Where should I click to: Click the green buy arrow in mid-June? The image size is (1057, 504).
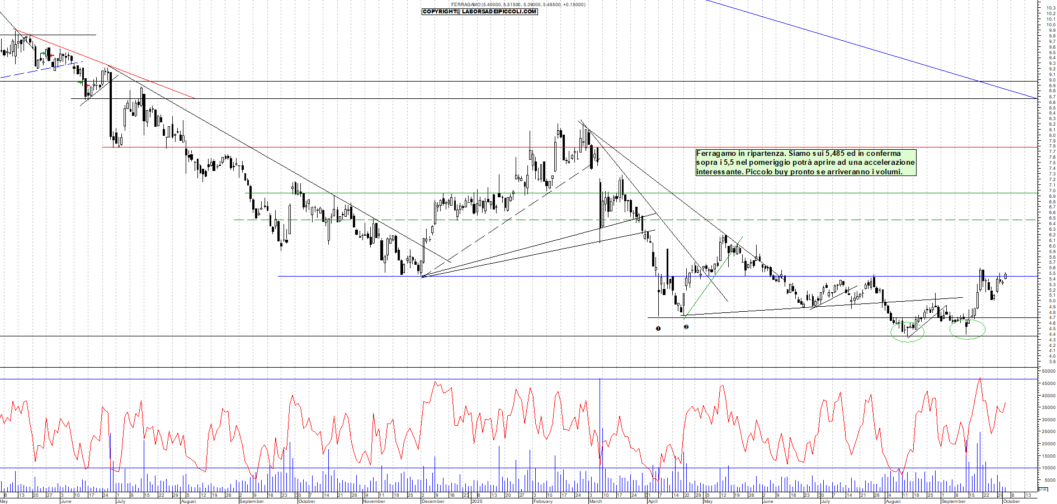[x=80, y=82]
